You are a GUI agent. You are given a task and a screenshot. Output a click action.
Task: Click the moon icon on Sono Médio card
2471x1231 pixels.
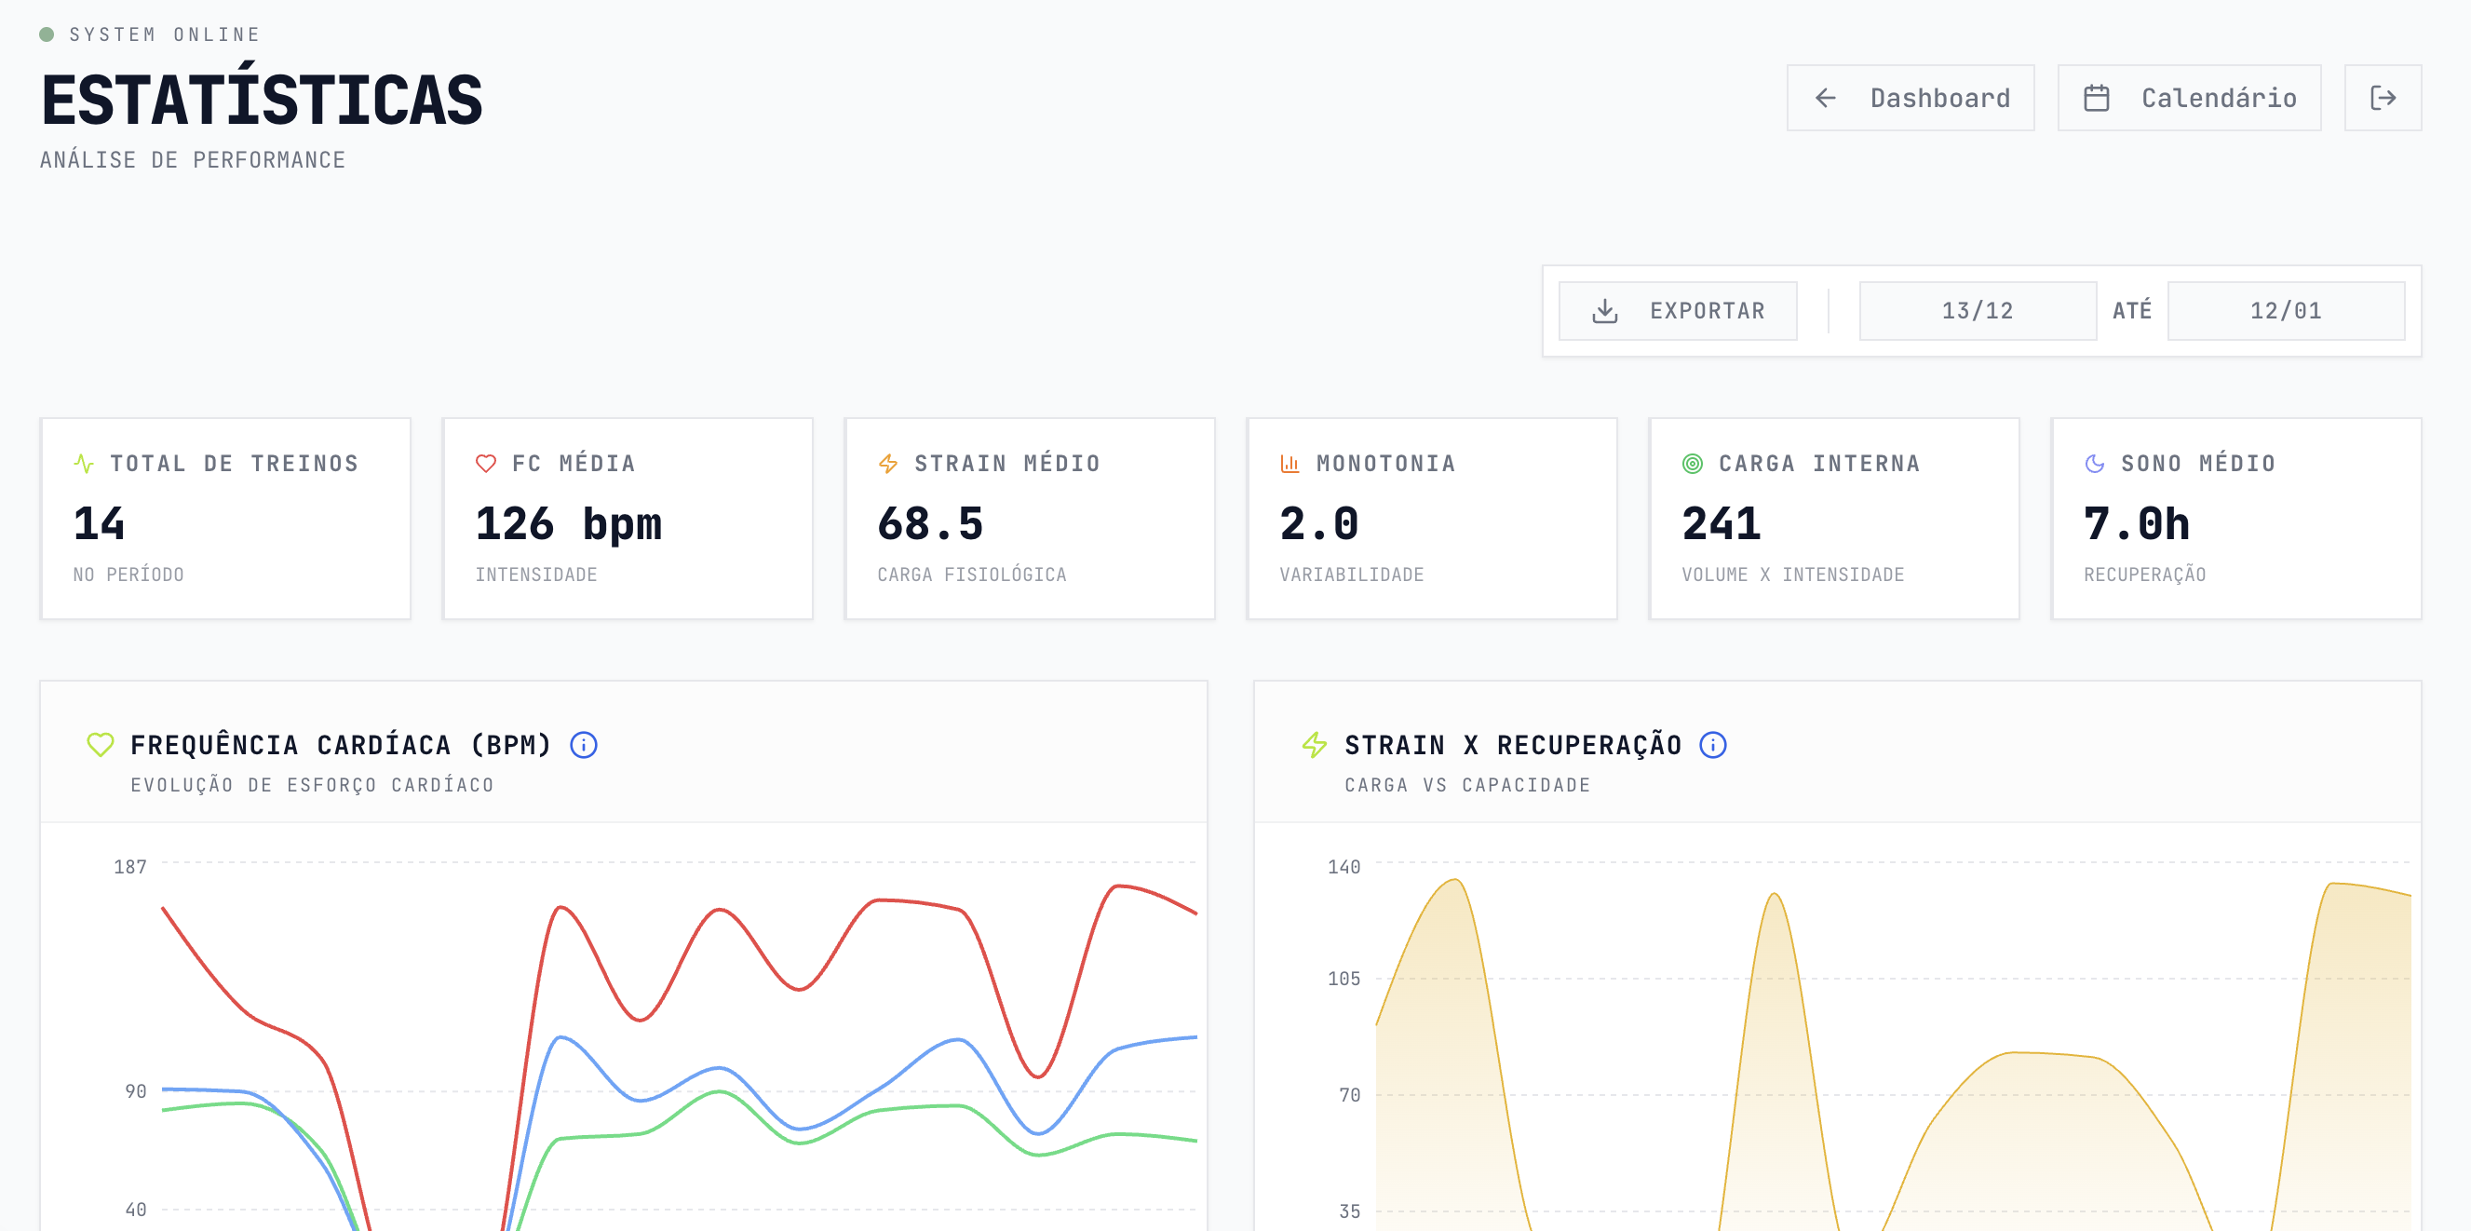click(2094, 464)
